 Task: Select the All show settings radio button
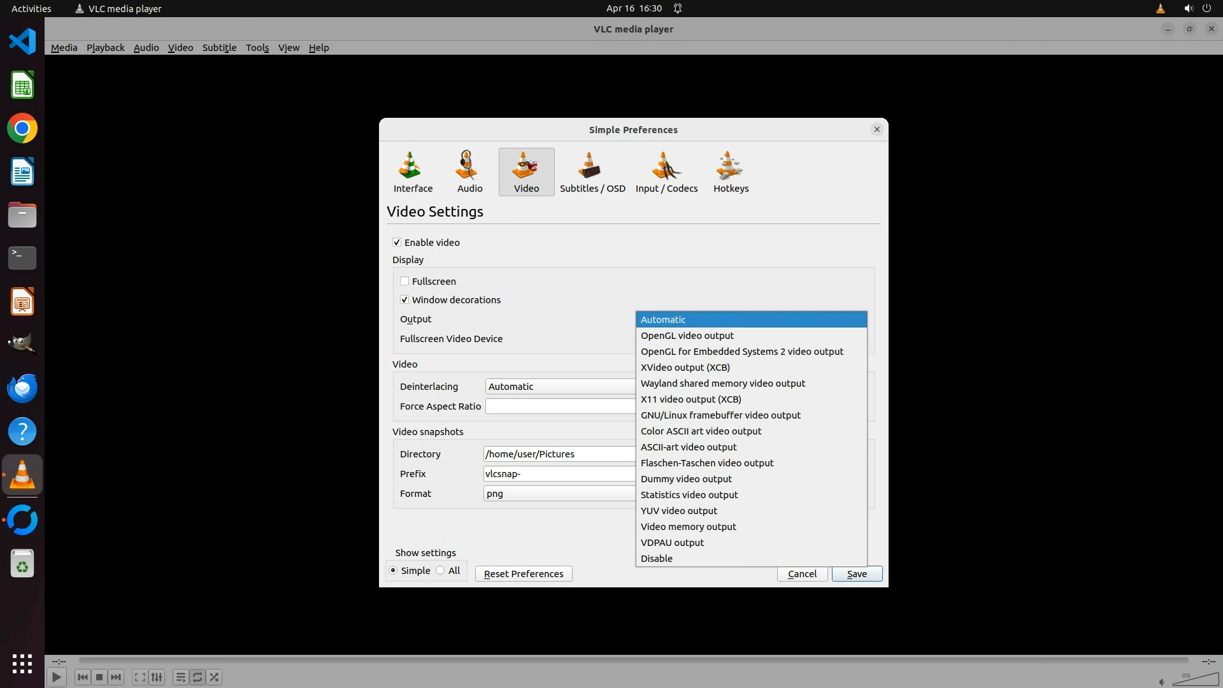[440, 571]
